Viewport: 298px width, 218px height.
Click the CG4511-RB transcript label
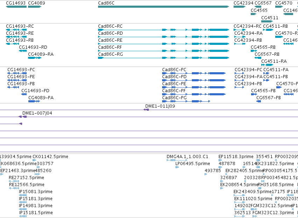(275, 26)
